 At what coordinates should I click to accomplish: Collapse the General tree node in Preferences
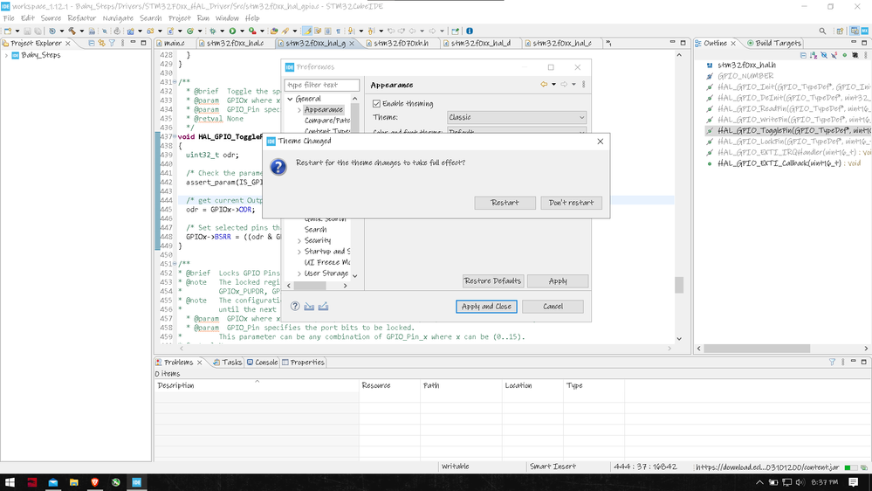tap(291, 99)
